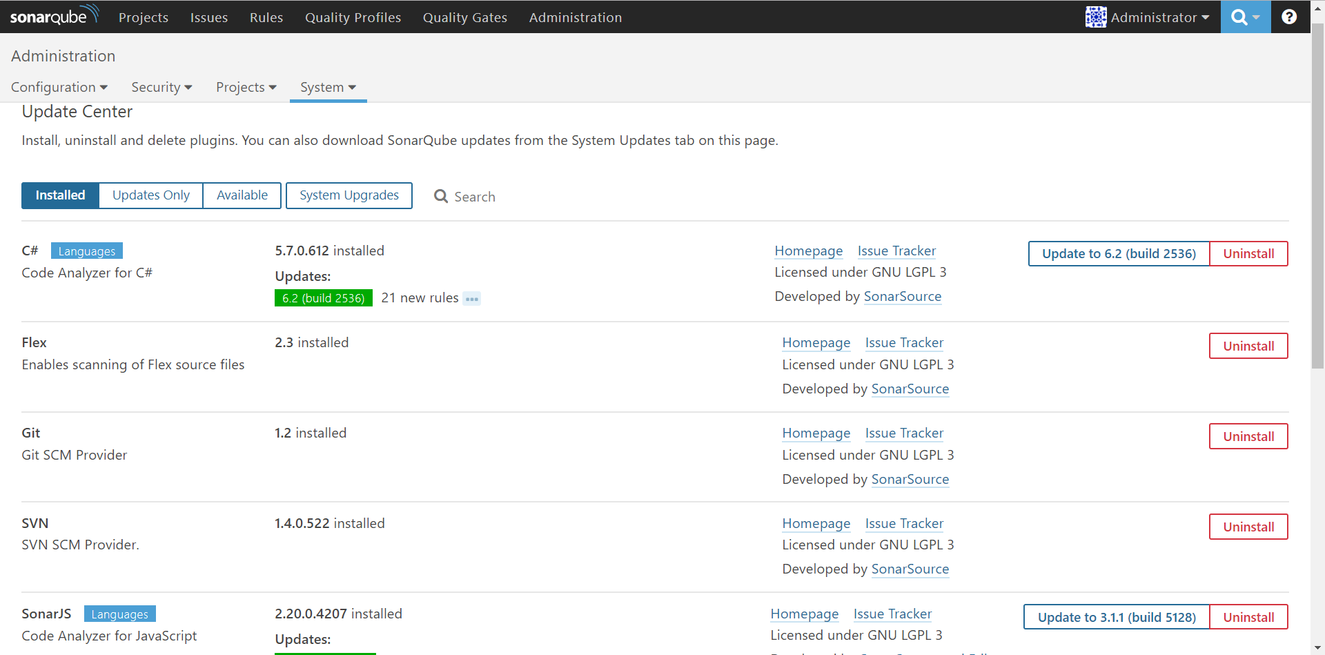Go to Projects in top navigation
Viewport: 1325px width, 655px height.
[144, 17]
